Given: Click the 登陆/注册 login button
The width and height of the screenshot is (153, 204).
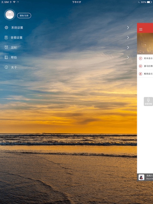Looking at the screenshot, I should 24,16.
